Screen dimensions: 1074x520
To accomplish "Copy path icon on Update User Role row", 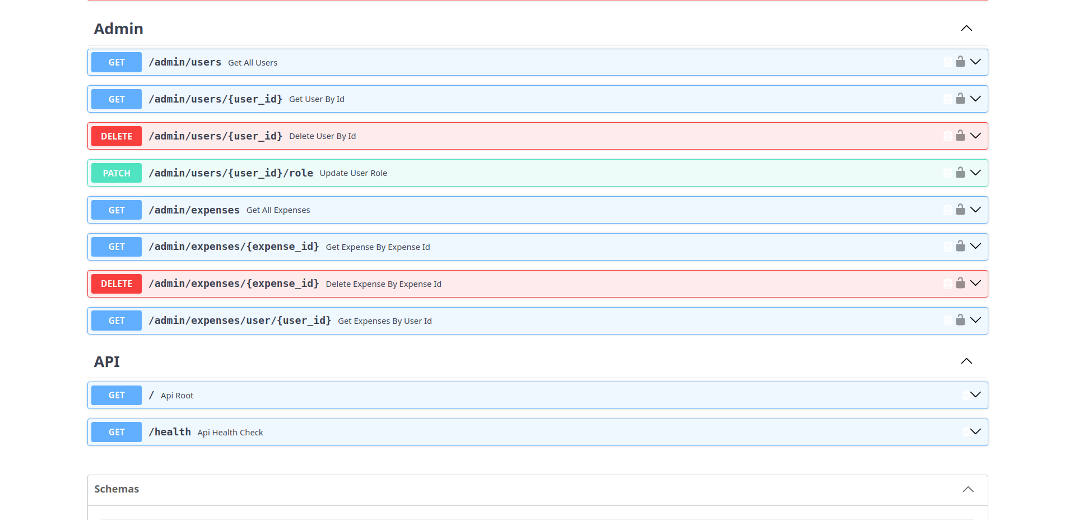I will 947,173.
